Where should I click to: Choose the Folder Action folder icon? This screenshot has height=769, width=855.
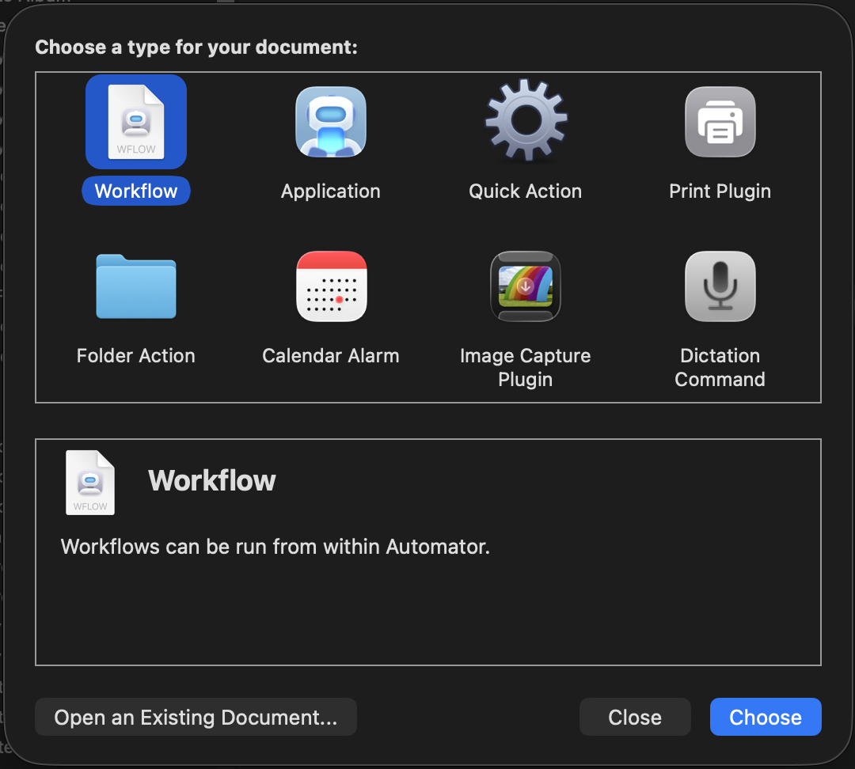[136, 286]
